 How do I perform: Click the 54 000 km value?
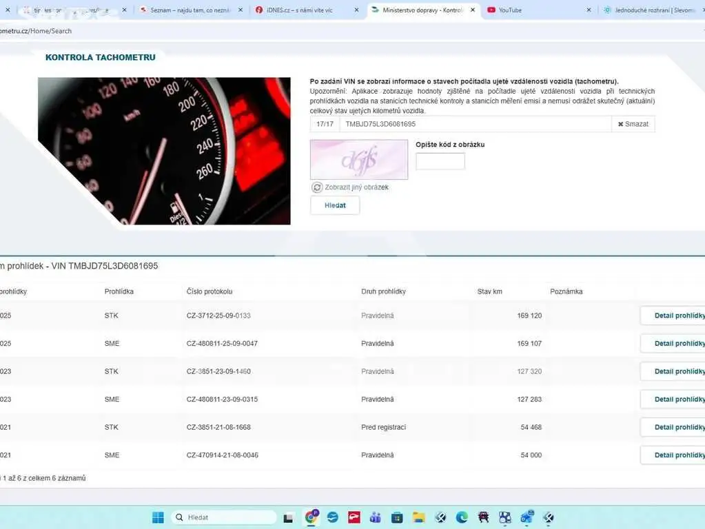(531, 455)
